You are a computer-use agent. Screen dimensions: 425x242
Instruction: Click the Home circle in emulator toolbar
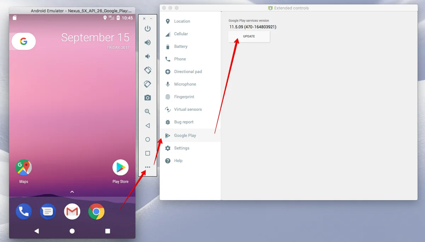click(x=148, y=139)
